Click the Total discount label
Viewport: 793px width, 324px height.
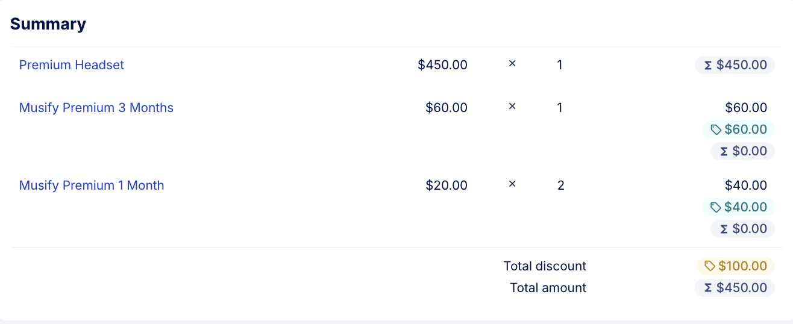pyautogui.click(x=545, y=266)
